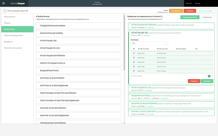Click step 2 circle of Регистрация ТВС
This screenshot has height=136, width=218.
(x=129, y=32)
